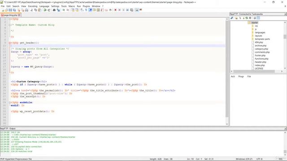287x161 pixels.
Task: Save the current file with the toolbar icon
Action: pos(10,10)
